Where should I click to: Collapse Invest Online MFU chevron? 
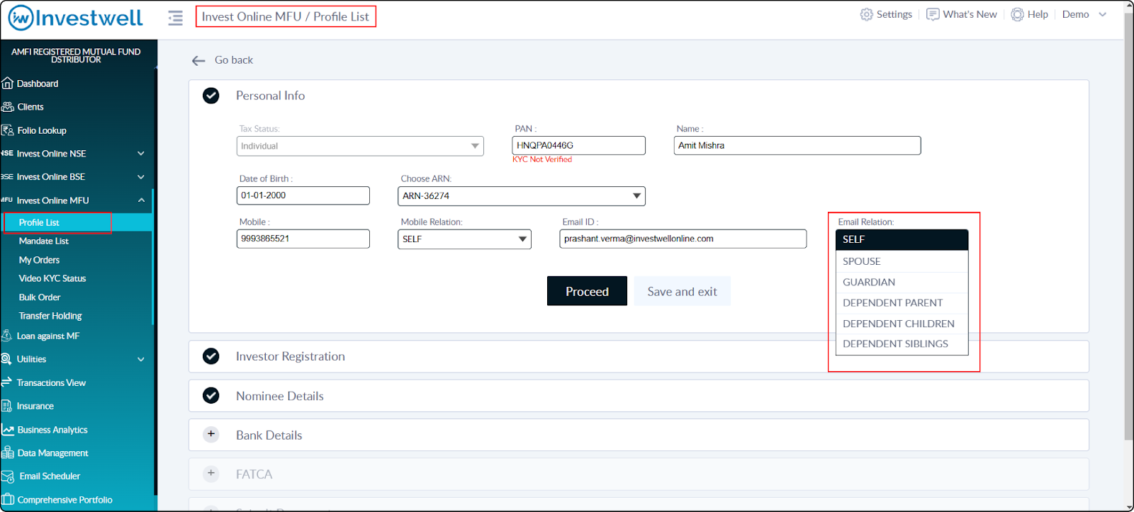(141, 200)
